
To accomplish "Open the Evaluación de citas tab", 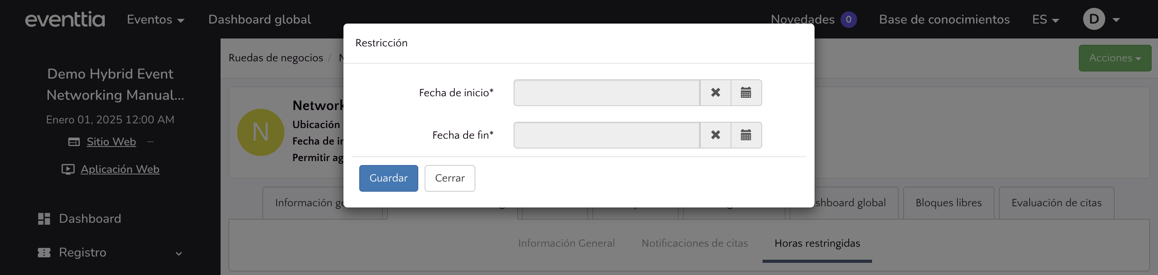I will coord(1056,203).
